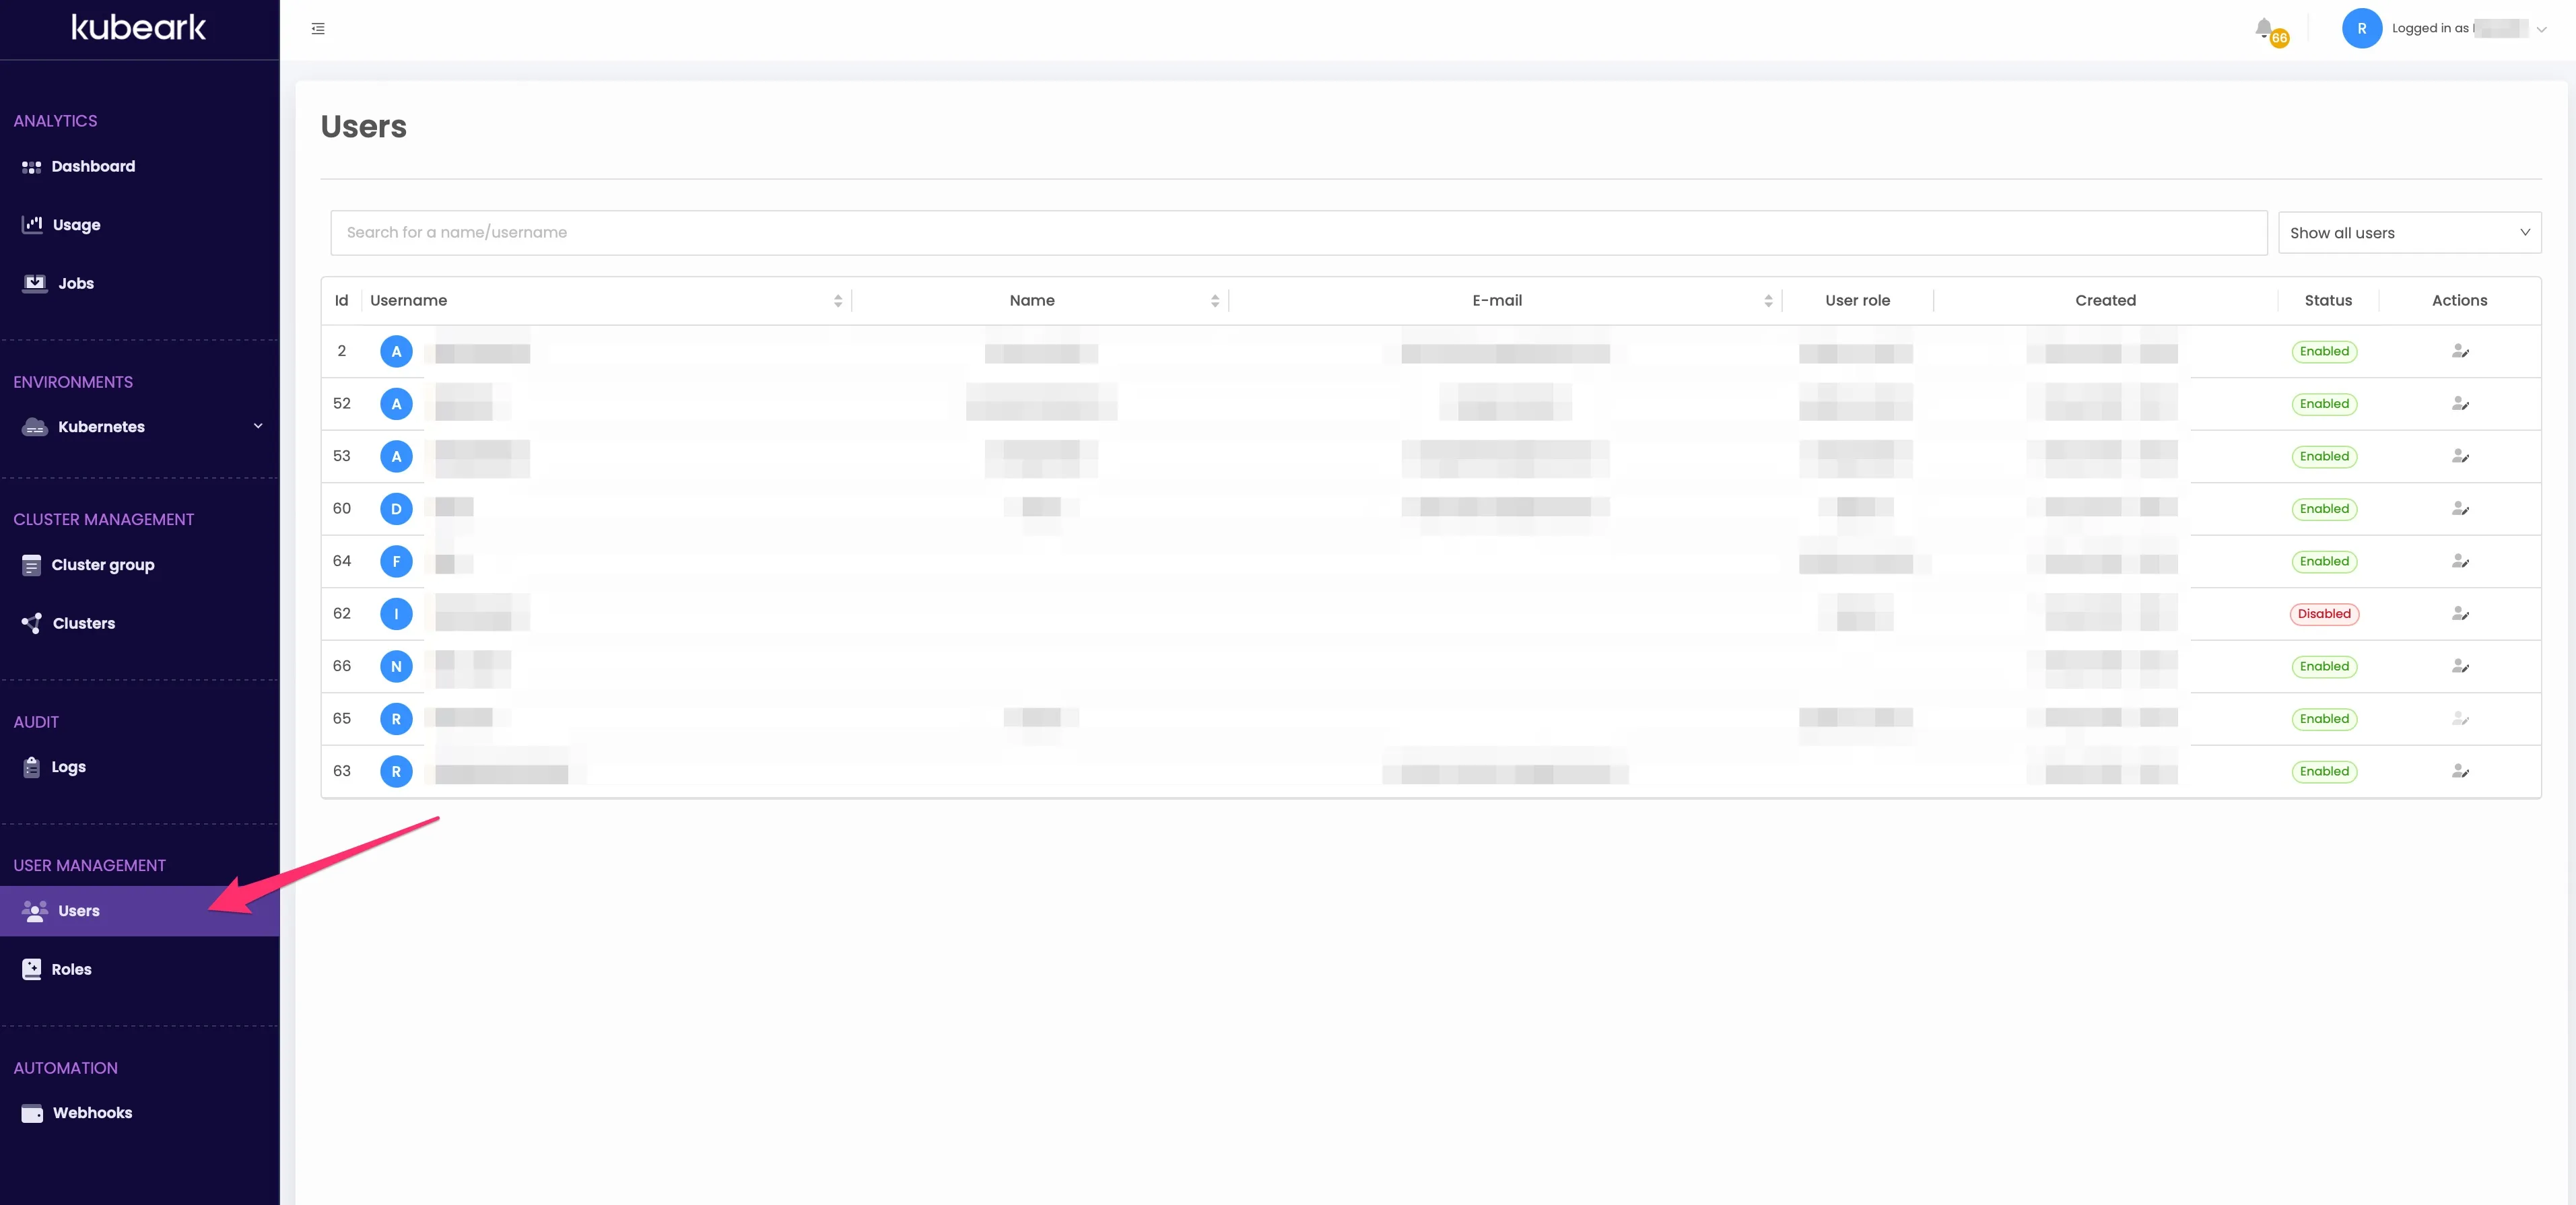The width and height of the screenshot is (2576, 1205).
Task: Open the Show all users filter dropdown
Action: (x=2409, y=232)
